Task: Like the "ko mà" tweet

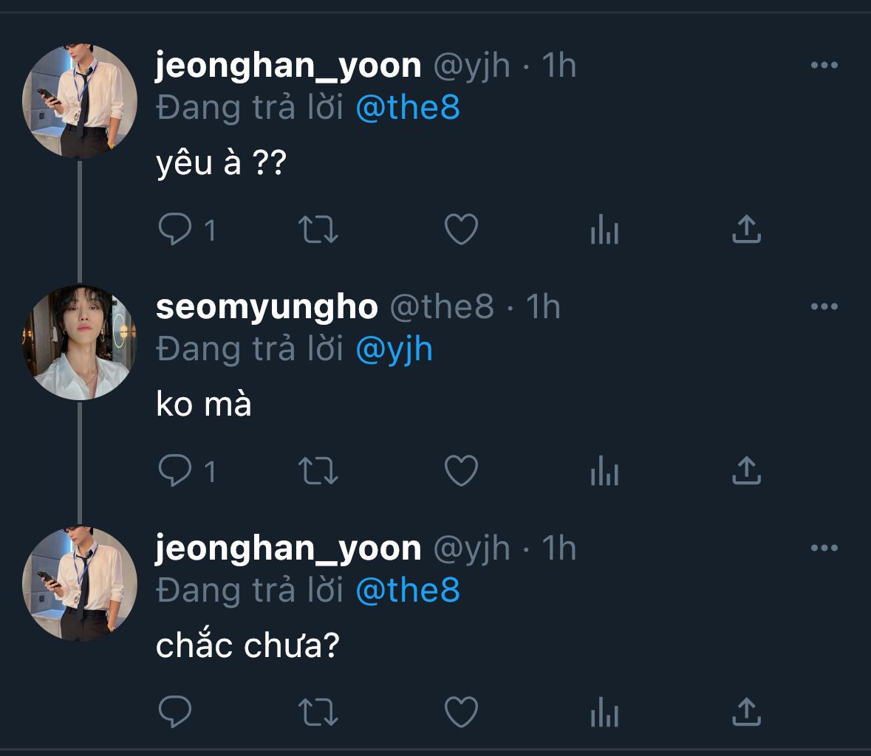Action: pyautogui.click(x=461, y=471)
